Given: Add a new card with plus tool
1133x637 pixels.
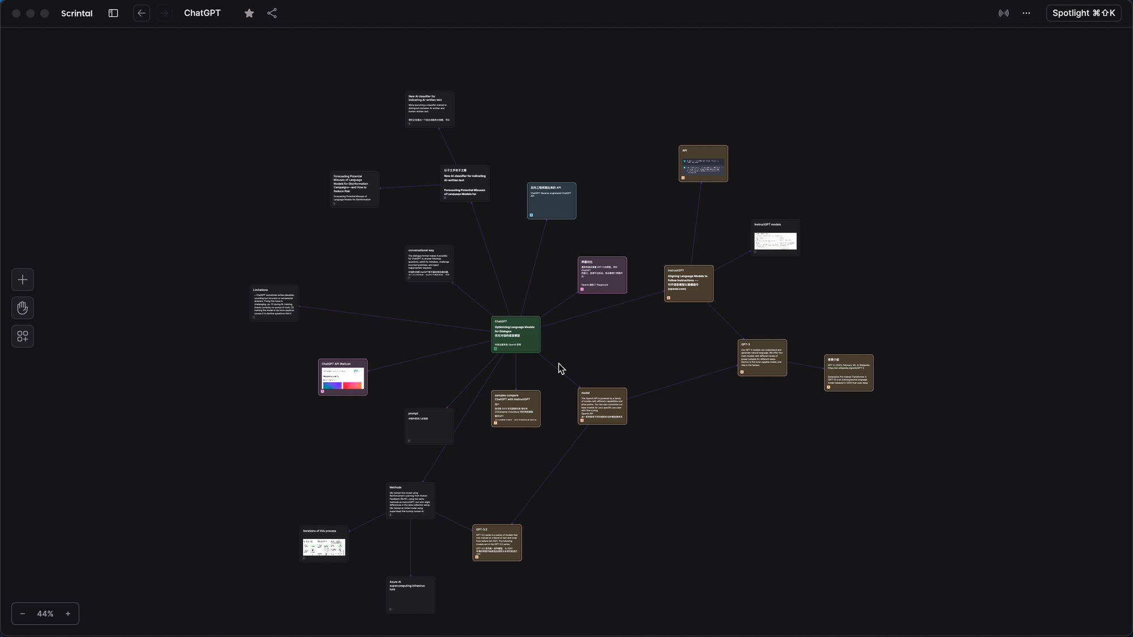Looking at the screenshot, I should tap(23, 280).
